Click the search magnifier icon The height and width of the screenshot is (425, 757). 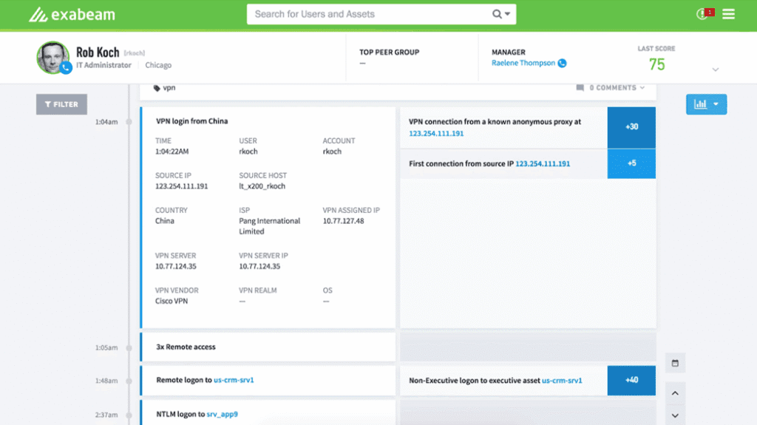[x=496, y=14]
